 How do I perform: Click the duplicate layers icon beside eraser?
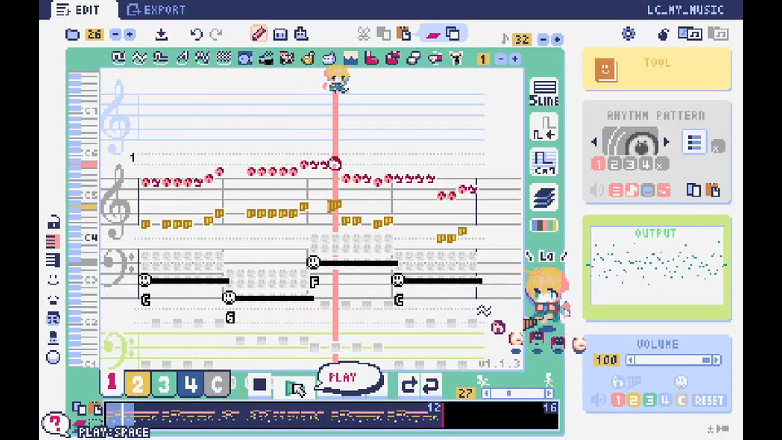pos(453,34)
